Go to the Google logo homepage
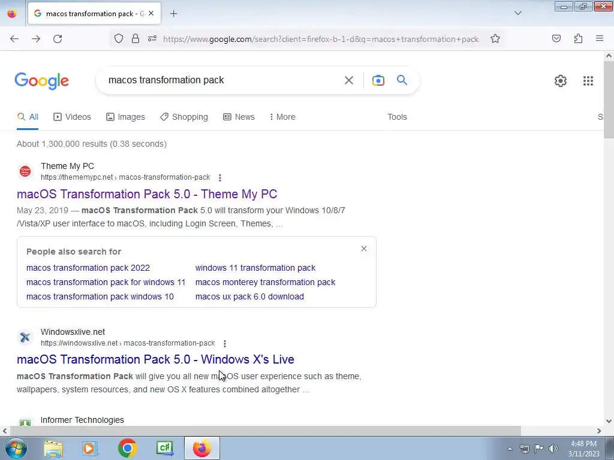This screenshot has width=614, height=460. (x=41, y=81)
